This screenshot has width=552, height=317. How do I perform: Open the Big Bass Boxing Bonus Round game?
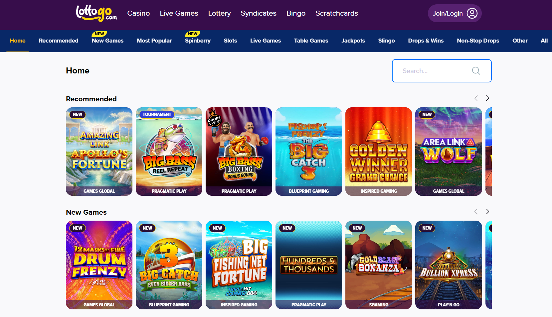coord(239,152)
